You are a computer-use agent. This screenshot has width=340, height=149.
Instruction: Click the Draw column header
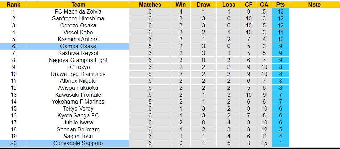[204, 5]
